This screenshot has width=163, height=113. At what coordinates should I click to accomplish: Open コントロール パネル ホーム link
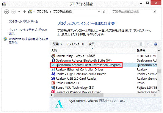click(x=23, y=21)
